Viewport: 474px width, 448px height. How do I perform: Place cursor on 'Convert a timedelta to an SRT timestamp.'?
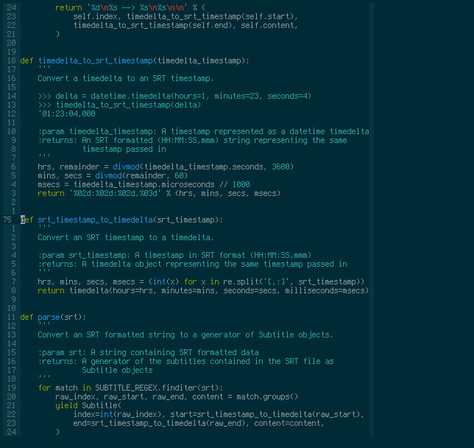point(126,78)
